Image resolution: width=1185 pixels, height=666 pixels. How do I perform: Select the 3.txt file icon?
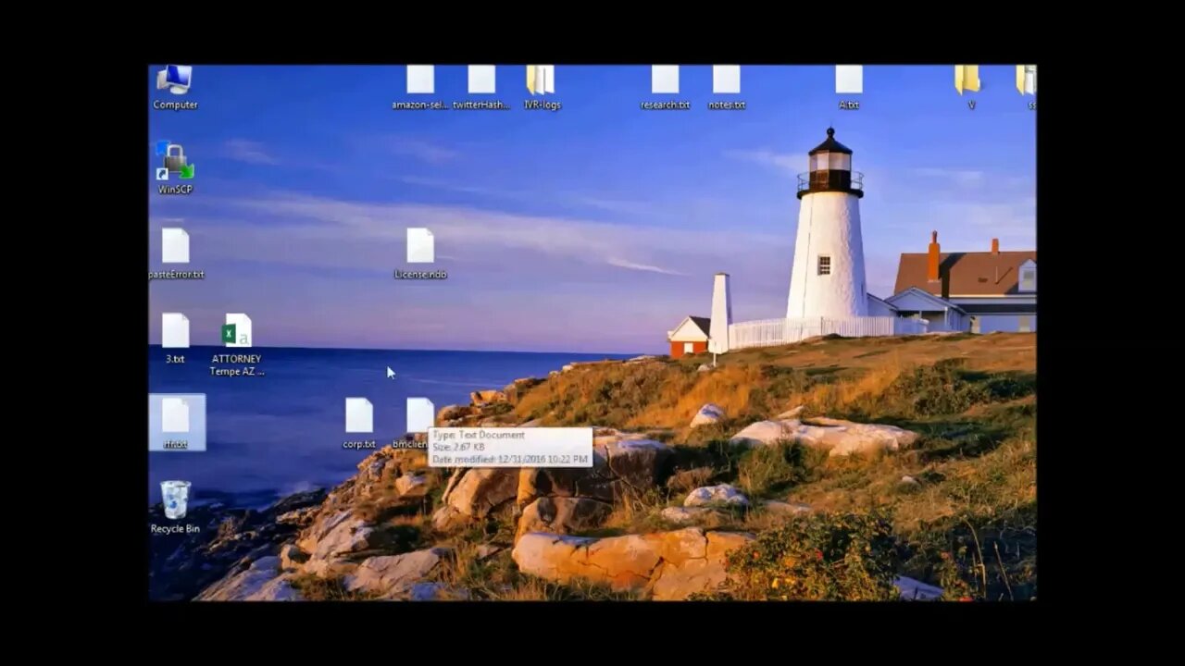(175, 338)
